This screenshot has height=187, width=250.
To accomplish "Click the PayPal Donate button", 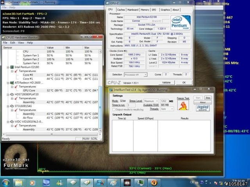I will pos(203,108).
